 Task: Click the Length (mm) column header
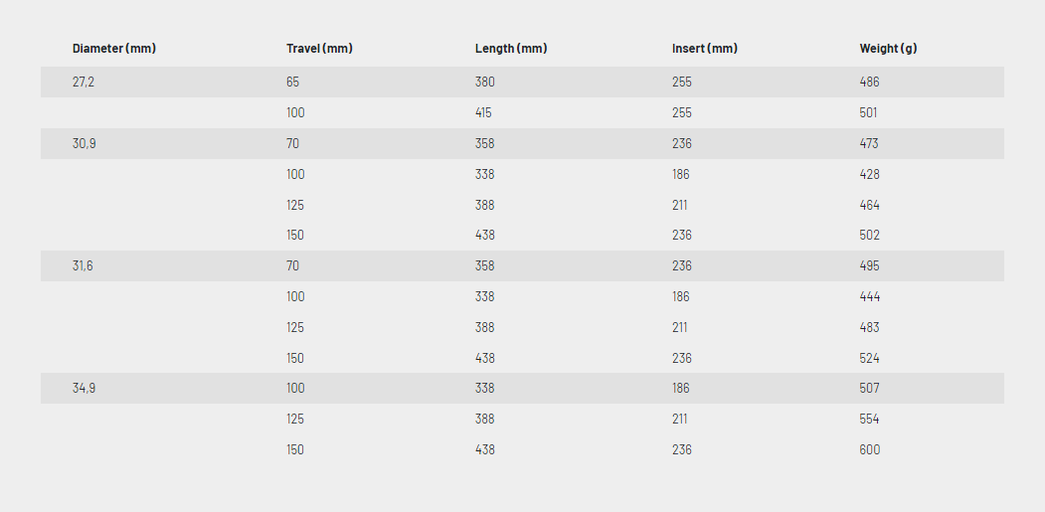coord(511,49)
